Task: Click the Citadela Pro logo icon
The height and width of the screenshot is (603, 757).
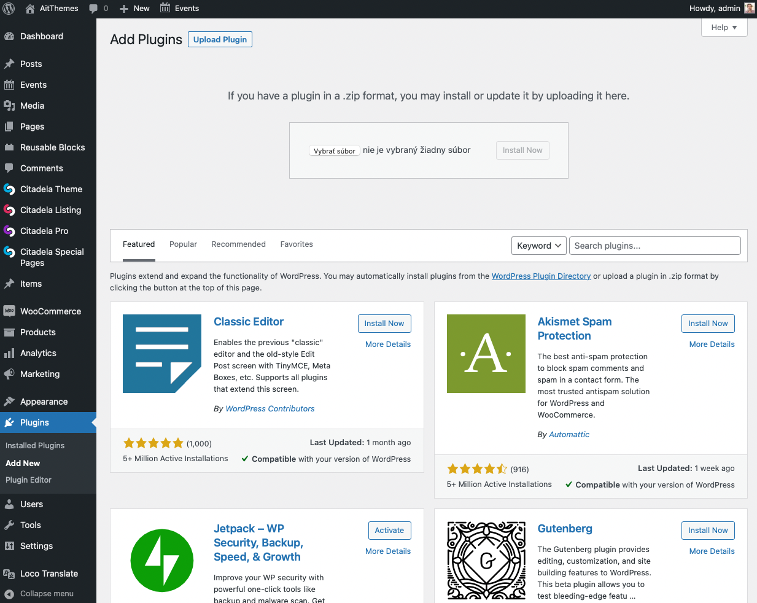Action: point(9,231)
